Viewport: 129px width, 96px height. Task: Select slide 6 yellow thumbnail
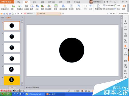(12, 81)
